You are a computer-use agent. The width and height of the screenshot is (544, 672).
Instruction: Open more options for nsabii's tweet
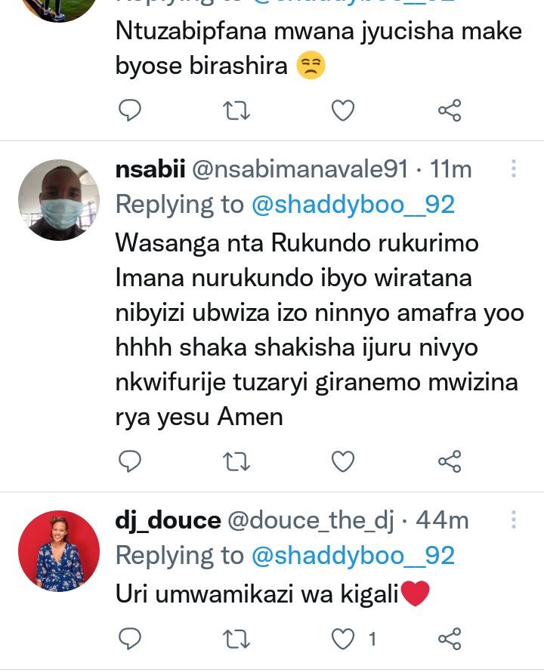coord(514,168)
